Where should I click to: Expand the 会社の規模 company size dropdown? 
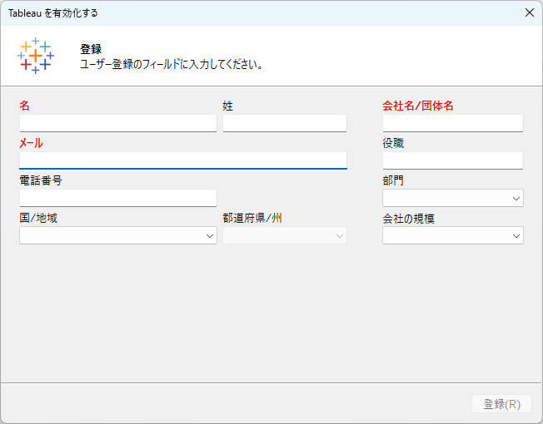pos(453,235)
